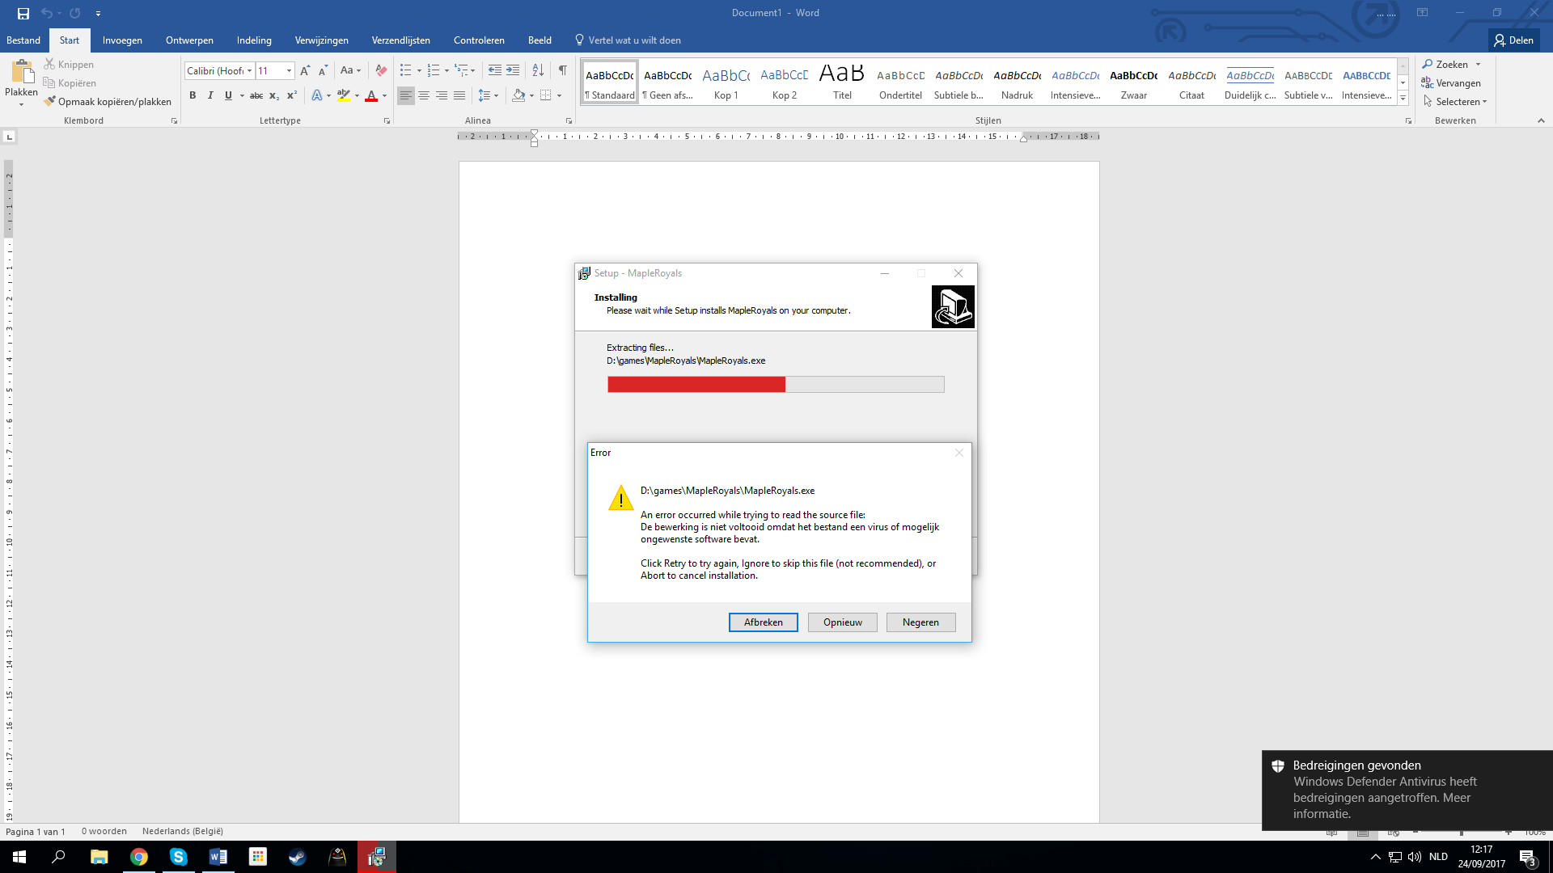Toggle strikethrough formatting

click(x=256, y=95)
